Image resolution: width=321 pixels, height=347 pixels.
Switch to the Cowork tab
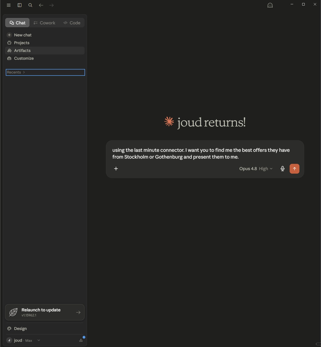[44, 23]
